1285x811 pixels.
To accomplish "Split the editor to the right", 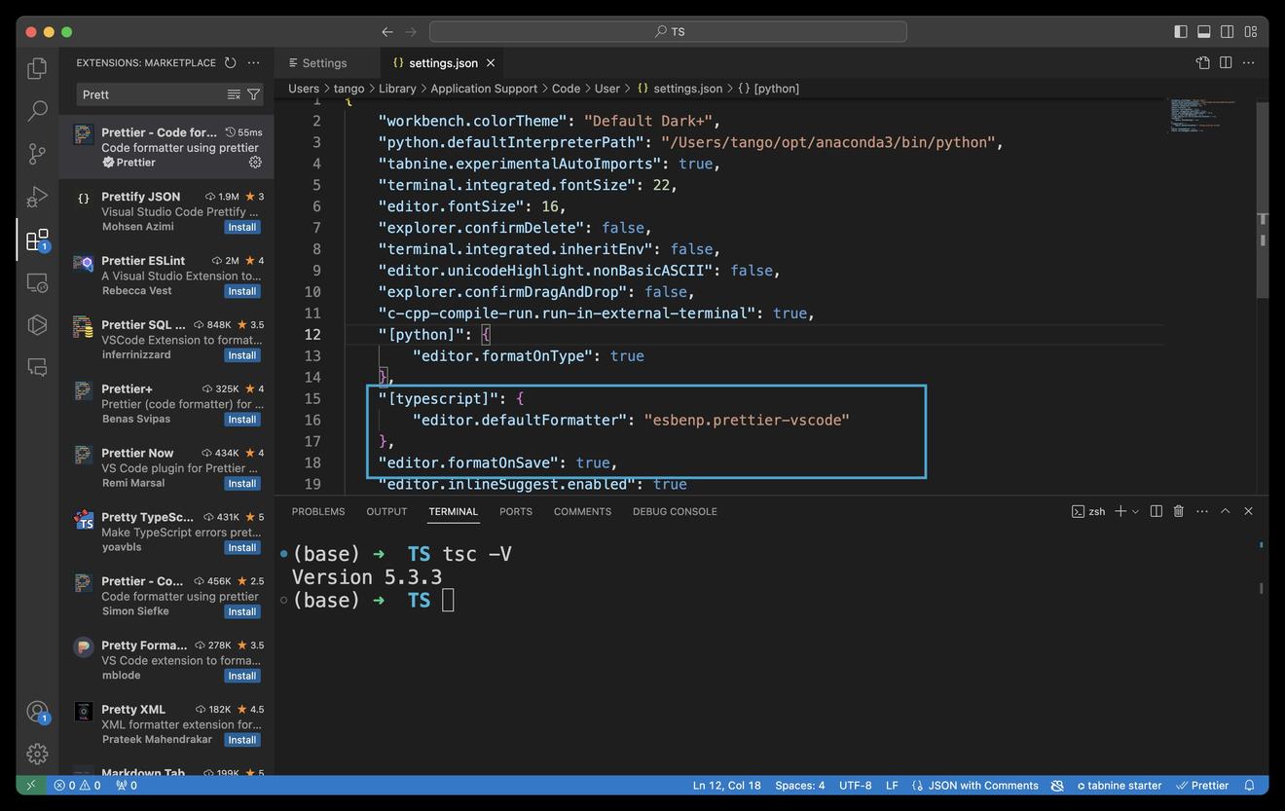I will (1226, 63).
